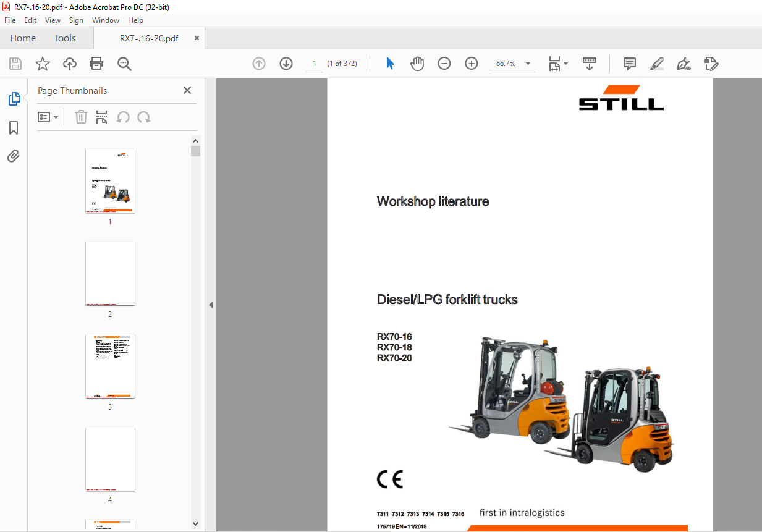Open the find text magnifier tool
762x532 pixels.
coord(124,64)
